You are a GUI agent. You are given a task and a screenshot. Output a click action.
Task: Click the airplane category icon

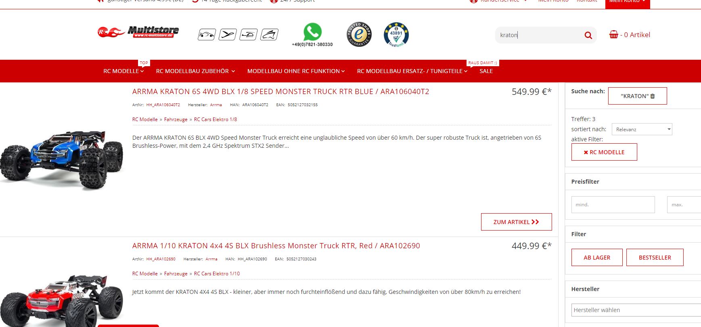point(228,35)
